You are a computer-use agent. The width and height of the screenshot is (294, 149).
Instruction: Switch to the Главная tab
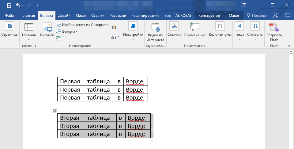tap(28, 16)
